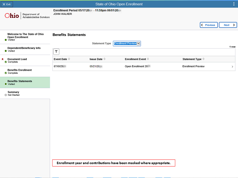Sort by Enrollment Event column arrows
238x178 pixels.
pos(148,59)
